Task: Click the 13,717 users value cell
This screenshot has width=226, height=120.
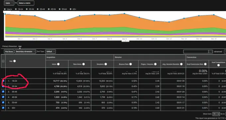Action: tap(56, 81)
